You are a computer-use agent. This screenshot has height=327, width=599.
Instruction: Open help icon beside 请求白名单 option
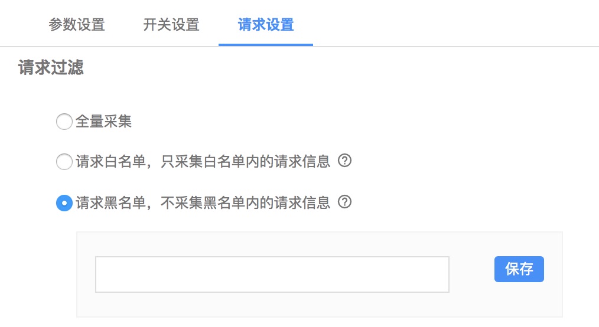pyautogui.click(x=344, y=161)
